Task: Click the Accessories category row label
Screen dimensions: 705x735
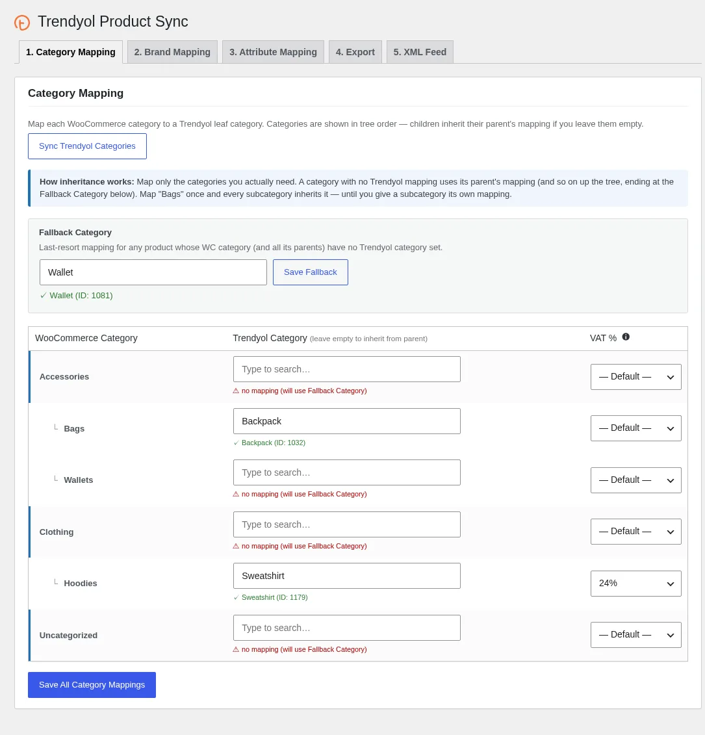Action: 64,377
